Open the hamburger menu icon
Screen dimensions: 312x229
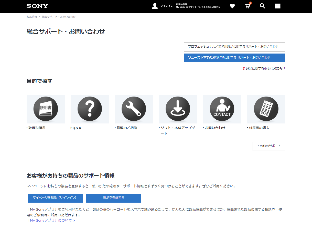click(278, 6)
